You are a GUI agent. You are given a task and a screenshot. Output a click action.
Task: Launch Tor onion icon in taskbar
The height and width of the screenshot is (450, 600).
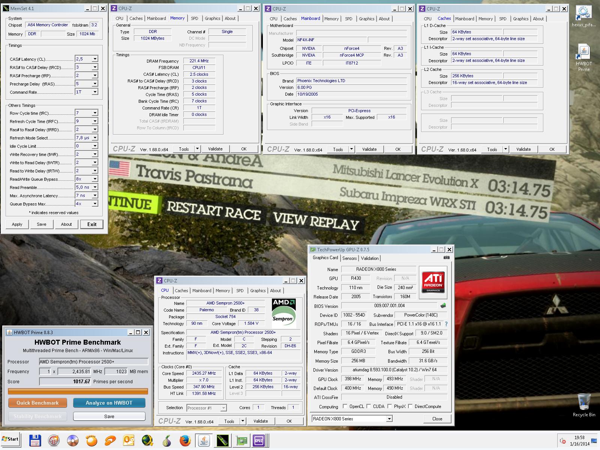click(166, 441)
